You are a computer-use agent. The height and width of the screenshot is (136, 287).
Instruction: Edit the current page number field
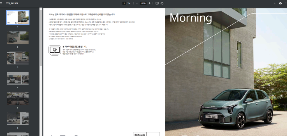124,3
